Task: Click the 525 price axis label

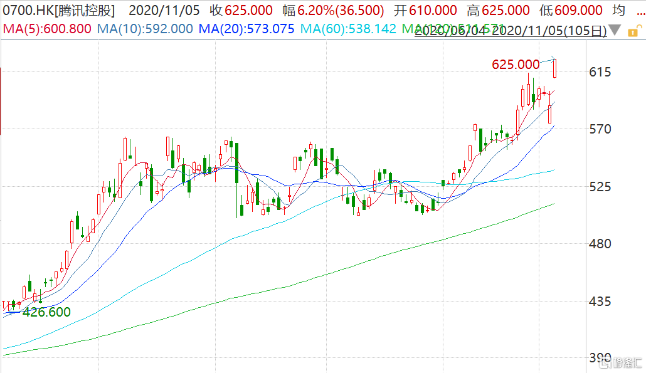Action: click(600, 187)
